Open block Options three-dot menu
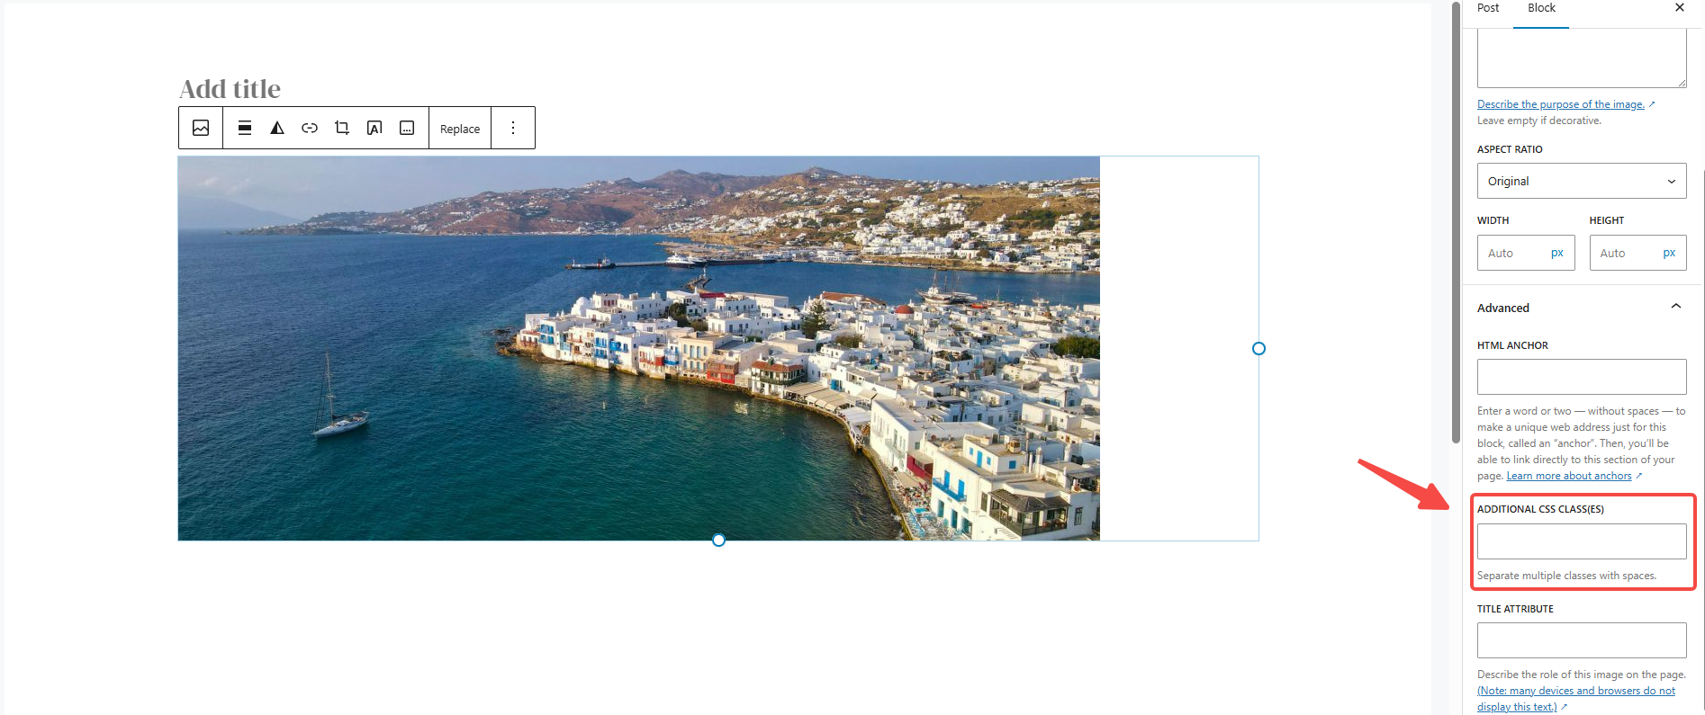This screenshot has height=715, width=1705. (x=513, y=128)
